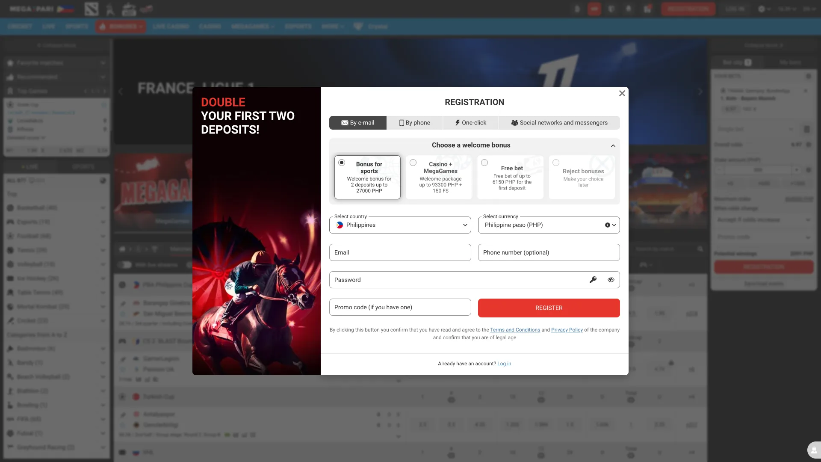Open the Social networks and messengers tab

pyautogui.click(x=559, y=123)
